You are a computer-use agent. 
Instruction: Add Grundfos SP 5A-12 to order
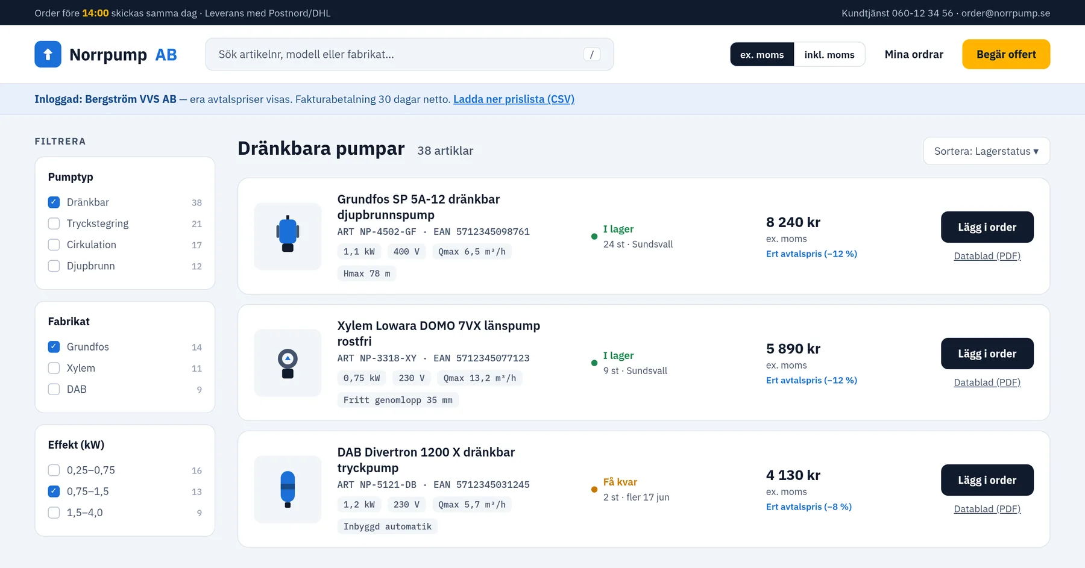click(x=987, y=227)
